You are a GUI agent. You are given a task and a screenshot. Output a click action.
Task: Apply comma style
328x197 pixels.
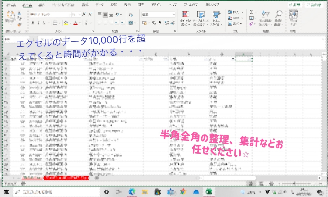pyautogui.click(x=160, y=23)
